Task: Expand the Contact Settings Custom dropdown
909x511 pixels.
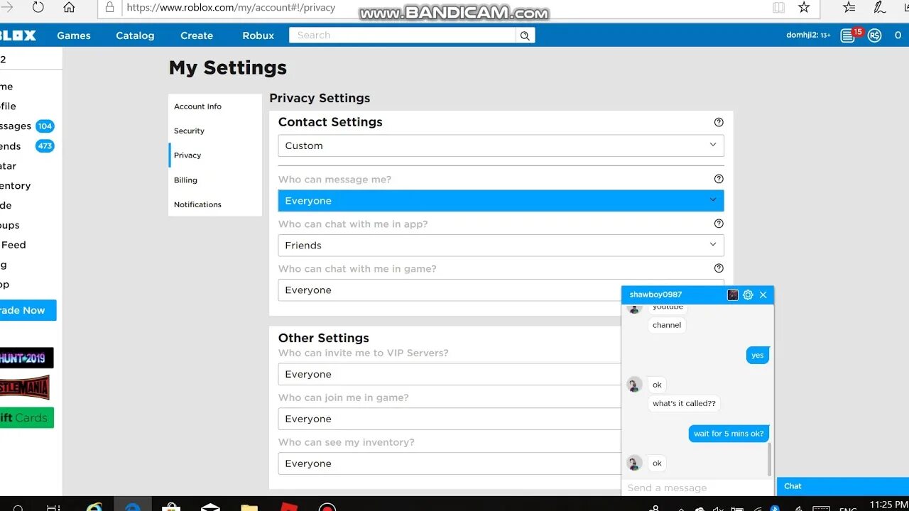Action: [501, 145]
